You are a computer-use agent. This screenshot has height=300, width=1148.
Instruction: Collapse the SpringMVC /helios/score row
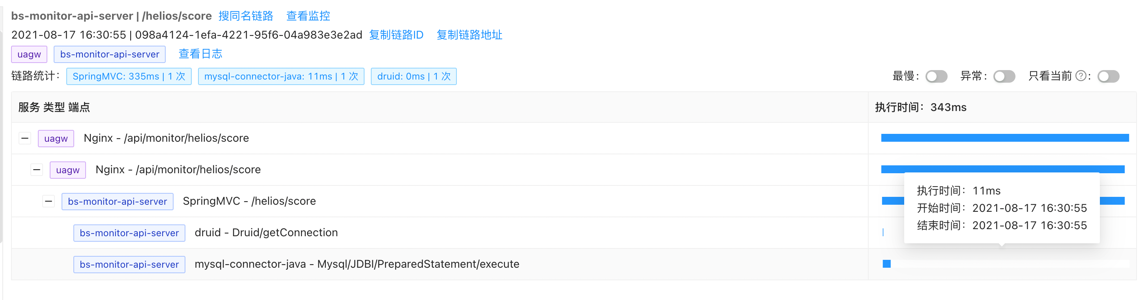point(49,201)
